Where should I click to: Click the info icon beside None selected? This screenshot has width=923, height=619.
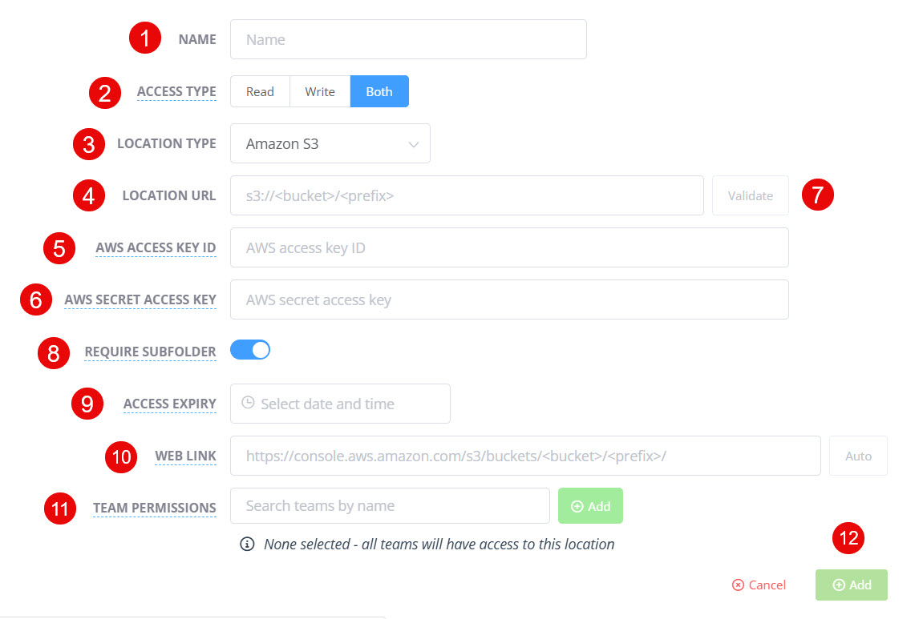coord(248,545)
